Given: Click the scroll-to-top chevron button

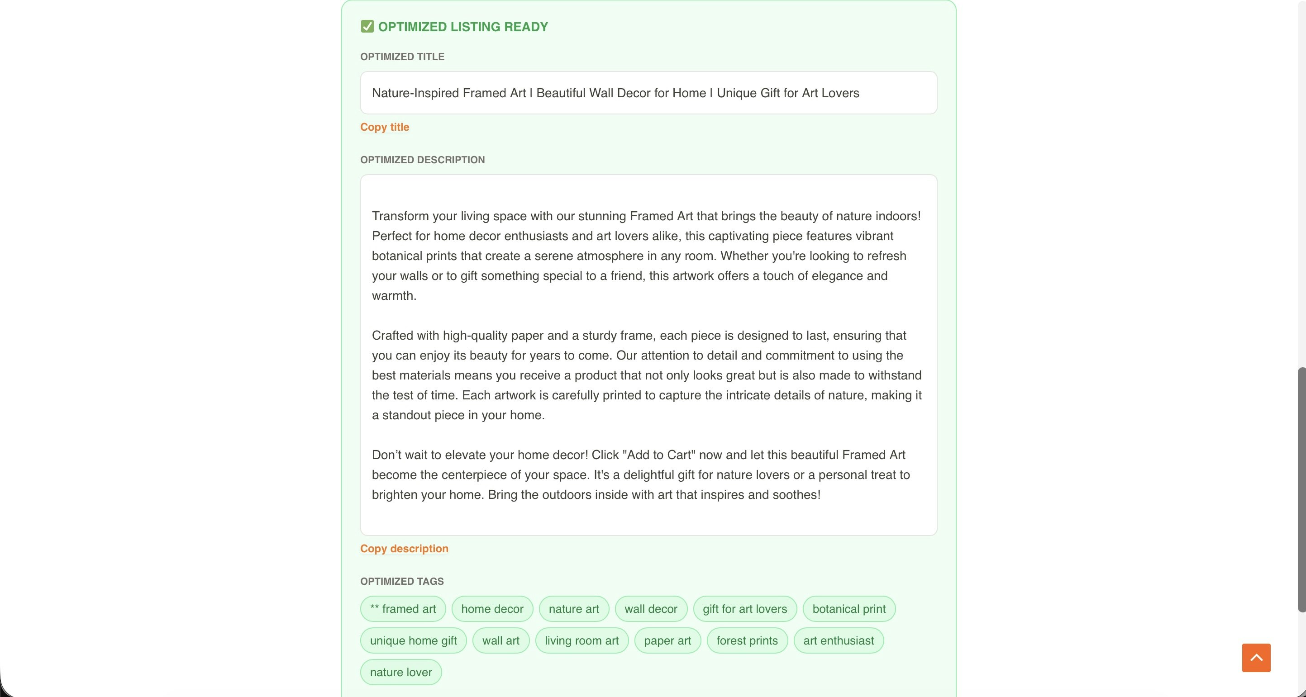Looking at the screenshot, I should [1256, 658].
